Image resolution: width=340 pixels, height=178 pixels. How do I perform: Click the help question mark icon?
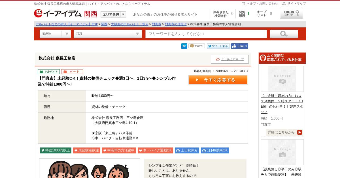point(243,4)
